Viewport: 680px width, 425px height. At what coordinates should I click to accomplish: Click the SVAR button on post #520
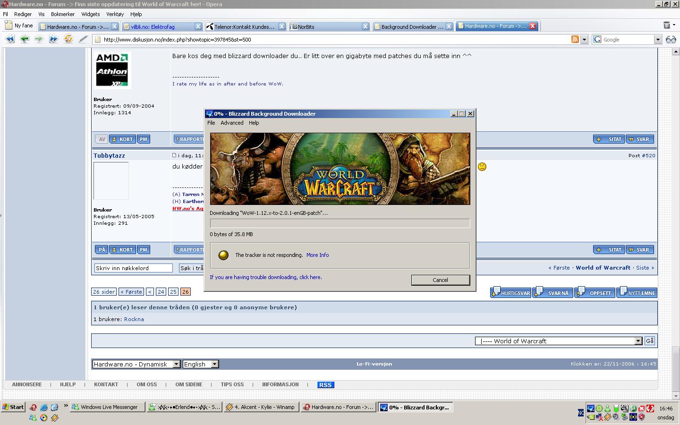pos(640,250)
